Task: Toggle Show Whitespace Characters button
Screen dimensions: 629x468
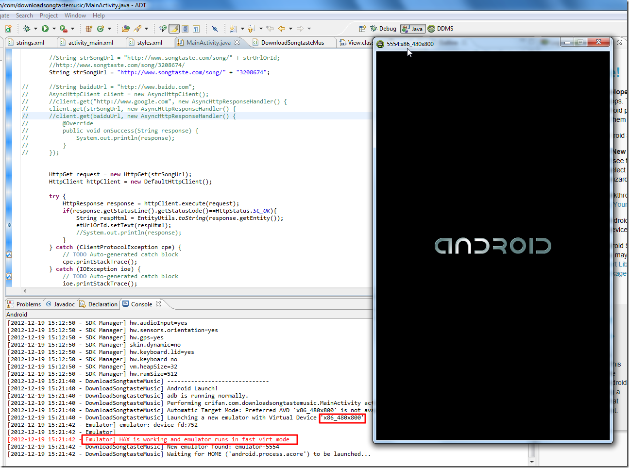Action: pyautogui.click(x=196, y=29)
